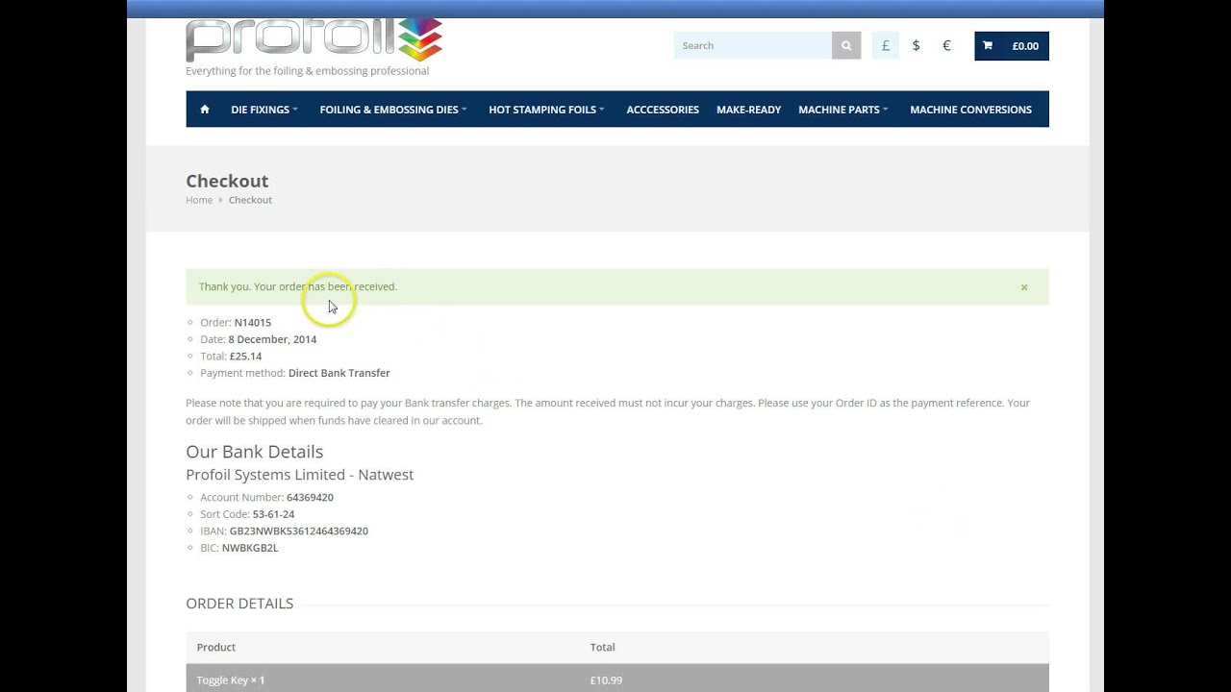Expand the Machine Parts menu
Image resolution: width=1231 pixels, height=692 pixels.
coord(843,110)
